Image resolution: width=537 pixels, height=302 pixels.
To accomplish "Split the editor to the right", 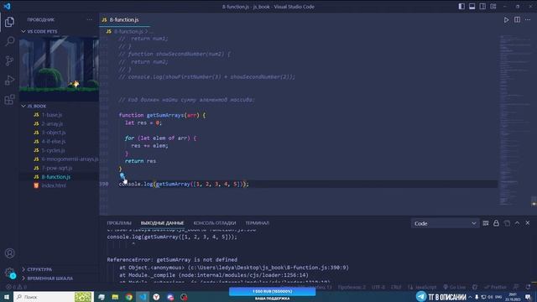I will coord(517,20).
